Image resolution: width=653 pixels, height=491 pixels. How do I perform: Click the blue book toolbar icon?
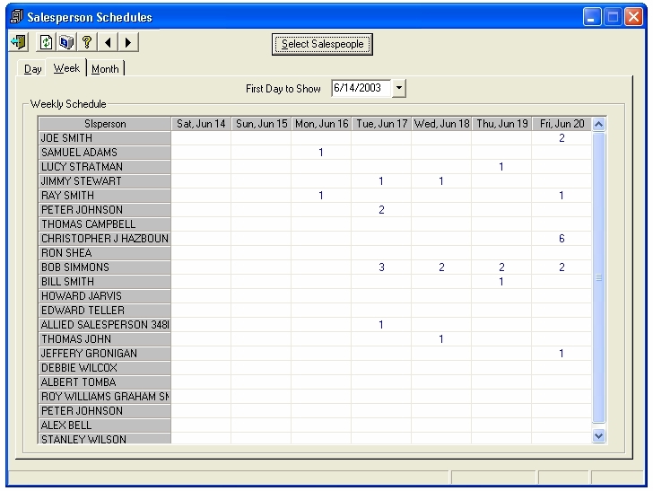pyautogui.click(x=66, y=42)
